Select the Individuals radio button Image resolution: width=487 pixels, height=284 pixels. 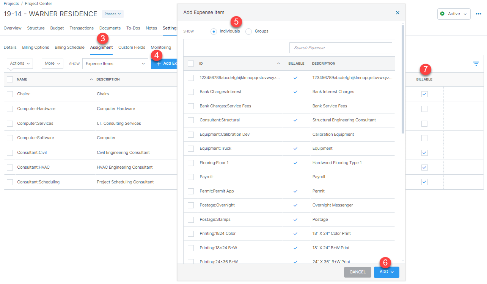click(x=214, y=31)
